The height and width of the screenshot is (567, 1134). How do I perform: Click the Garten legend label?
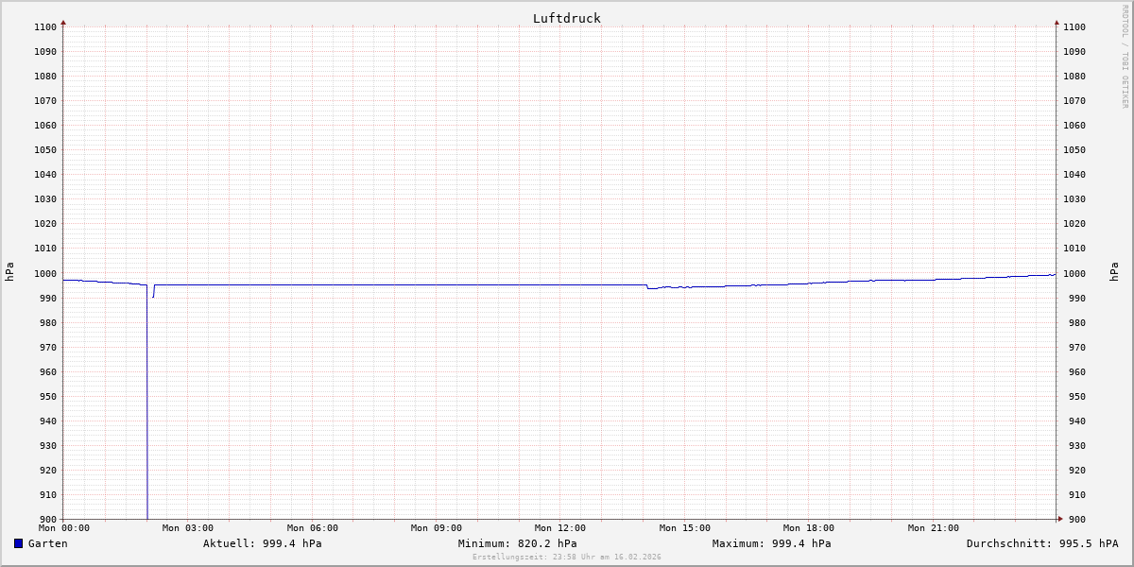[x=47, y=543]
